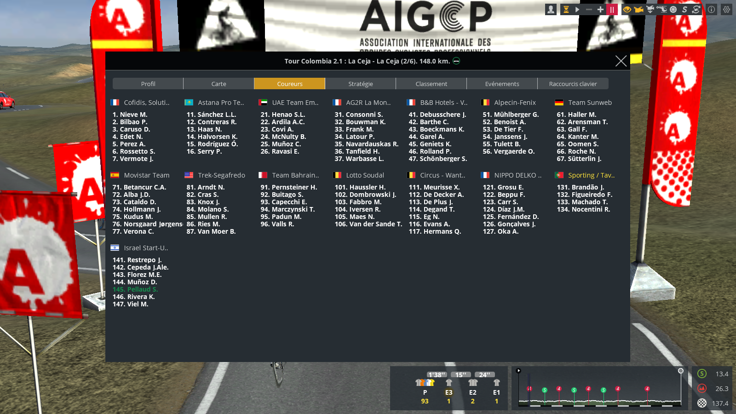Image resolution: width=736 pixels, height=414 pixels.
Task: Click the green sprint distance icon
Action: pos(702,374)
